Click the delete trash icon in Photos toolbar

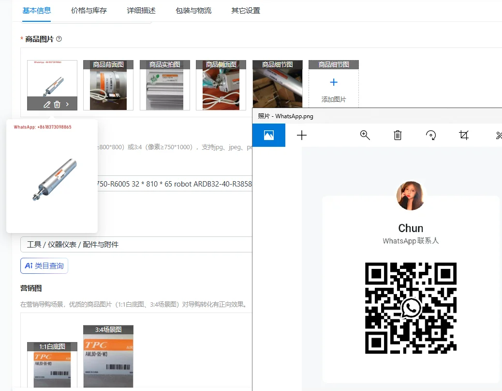(x=398, y=135)
